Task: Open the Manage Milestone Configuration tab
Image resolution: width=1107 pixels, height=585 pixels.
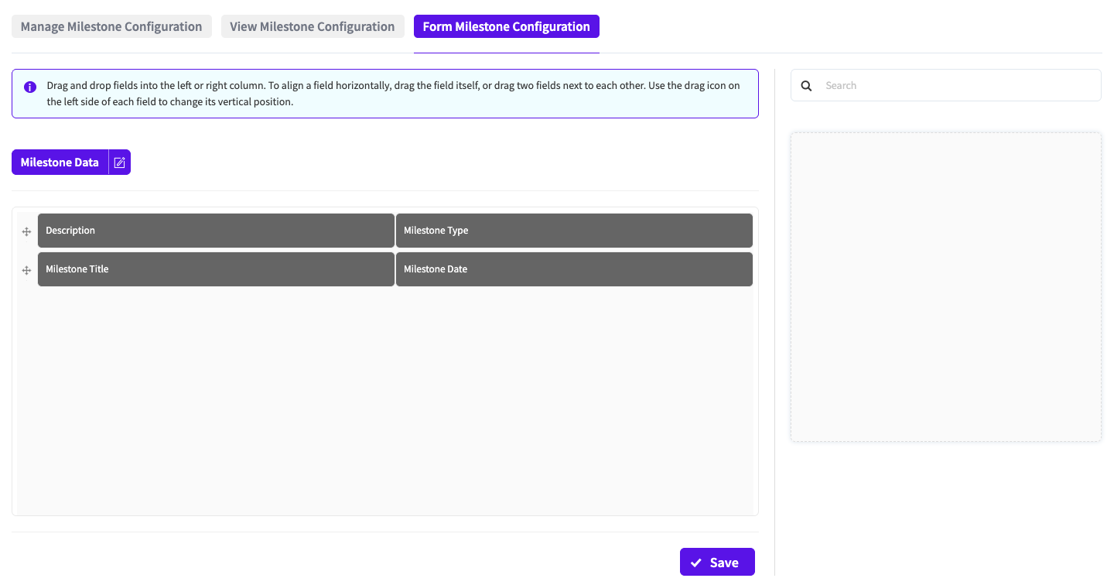Action: click(x=111, y=26)
